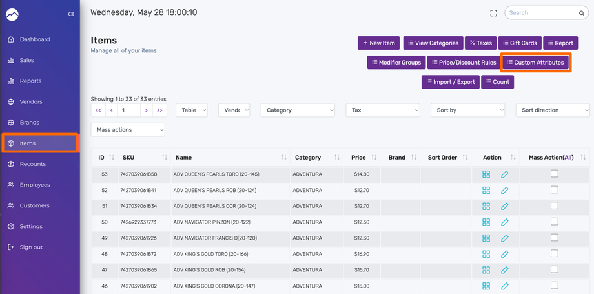Open Custom Attributes button

click(535, 63)
